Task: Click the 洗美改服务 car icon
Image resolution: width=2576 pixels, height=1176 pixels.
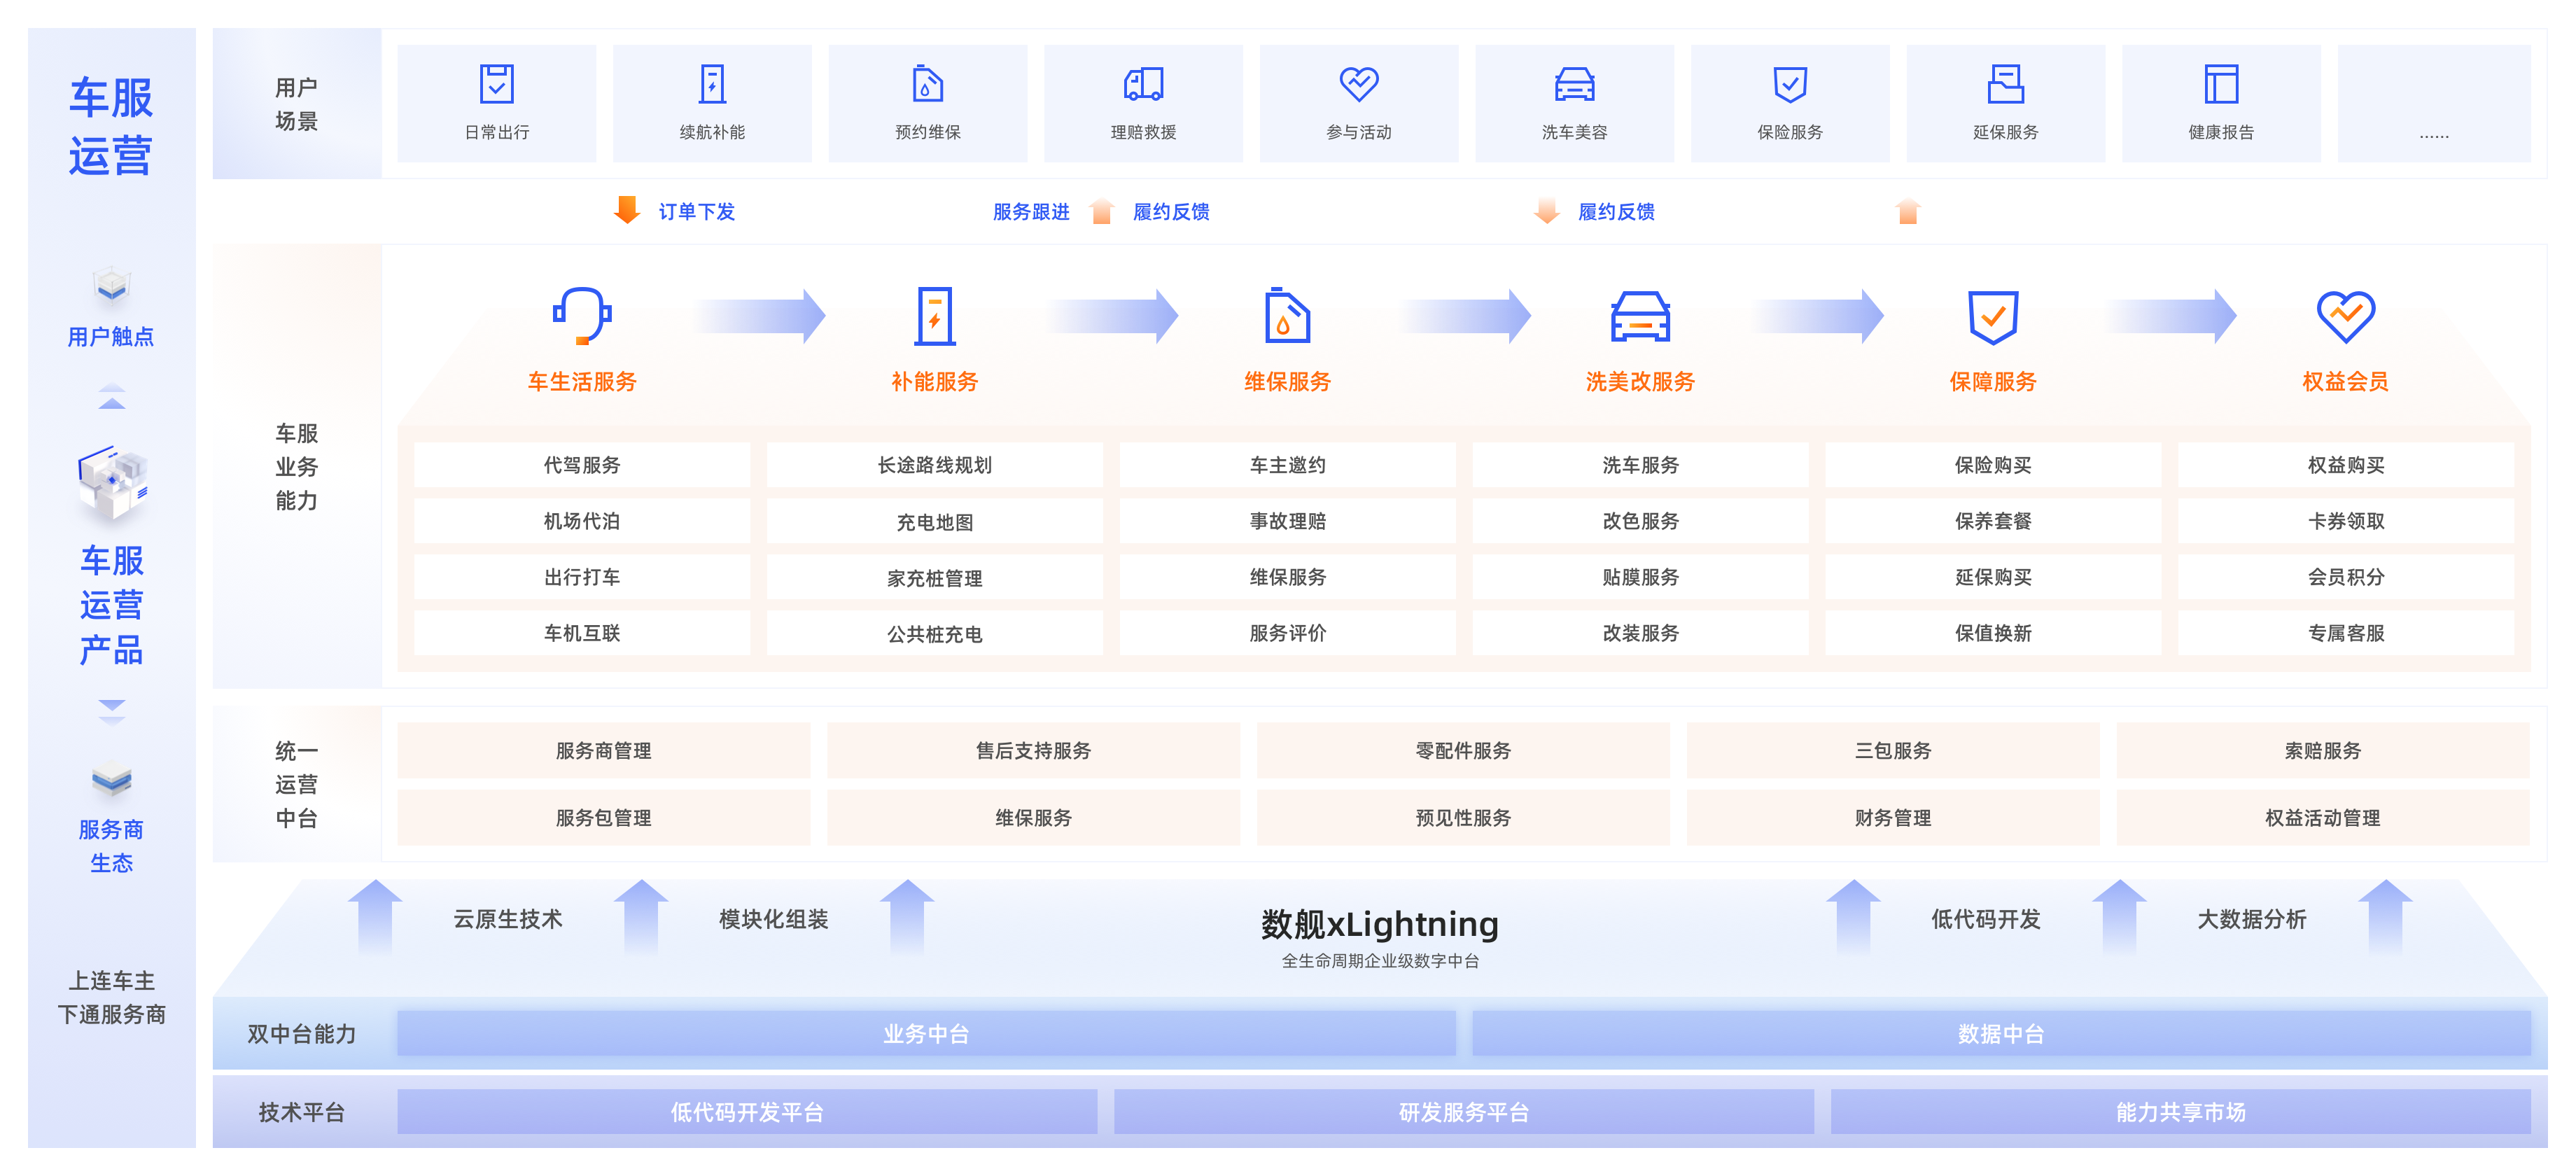Action: [1640, 316]
